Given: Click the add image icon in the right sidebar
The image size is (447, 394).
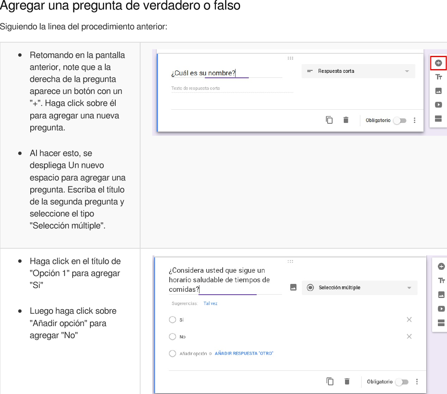Looking at the screenshot, I should (438, 91).
